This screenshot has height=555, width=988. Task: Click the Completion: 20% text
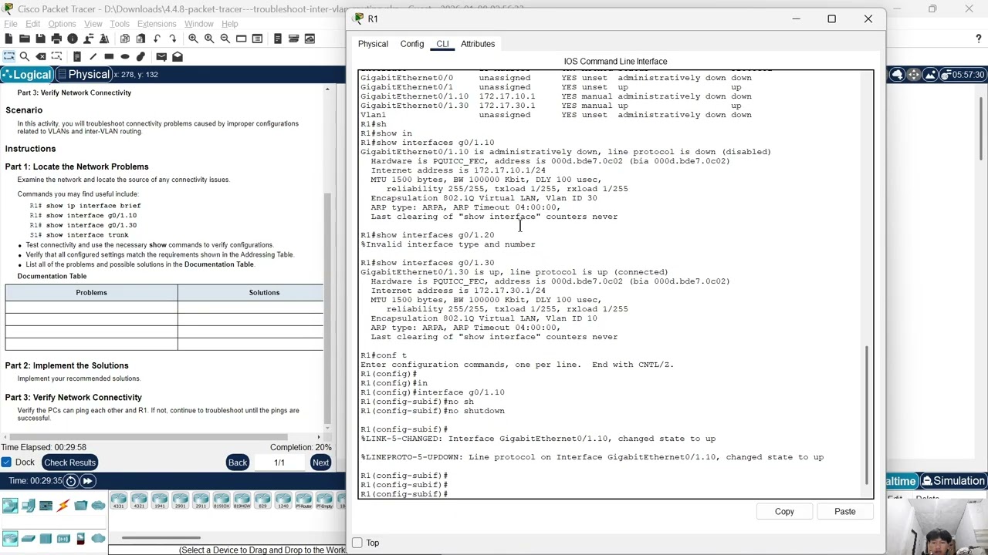tap(301, 448)
